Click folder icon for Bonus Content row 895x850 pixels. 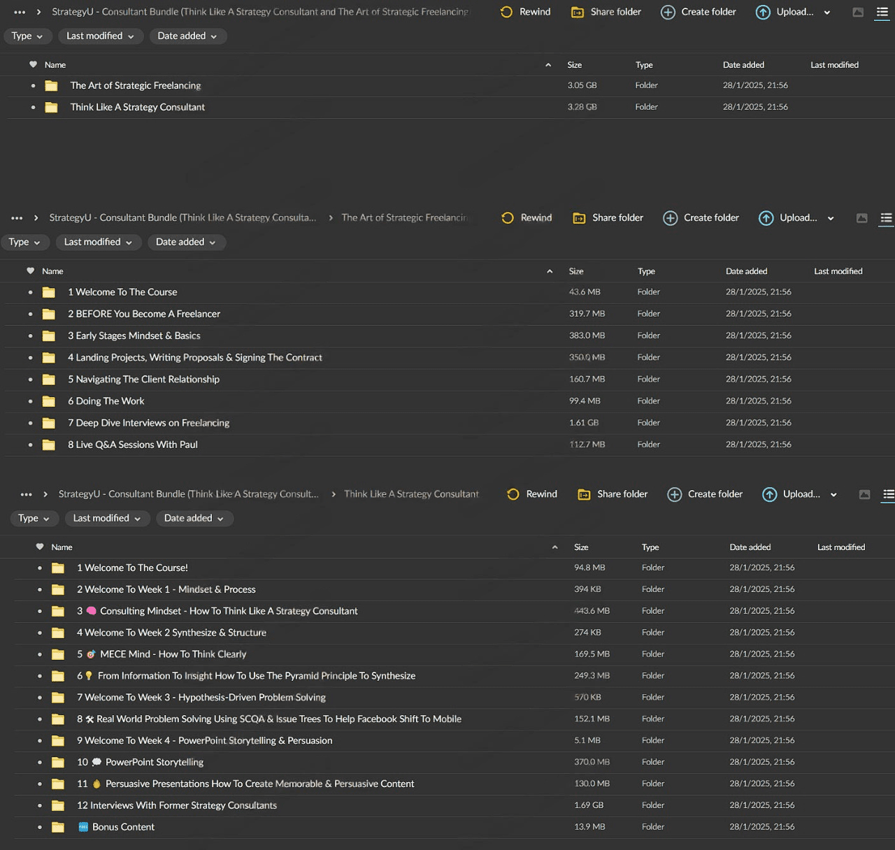[x=58, y=827]
